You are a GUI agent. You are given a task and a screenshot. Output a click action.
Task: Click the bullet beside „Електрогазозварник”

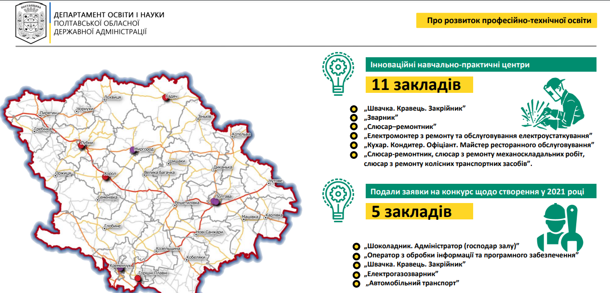pos(356,275)
